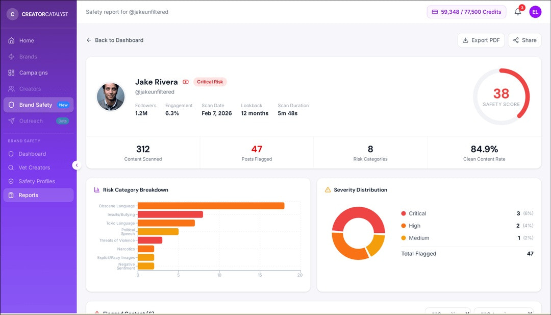Click the orange High legend dot

click(404, 226)
